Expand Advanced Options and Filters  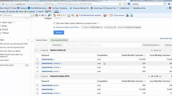point(67,27)
